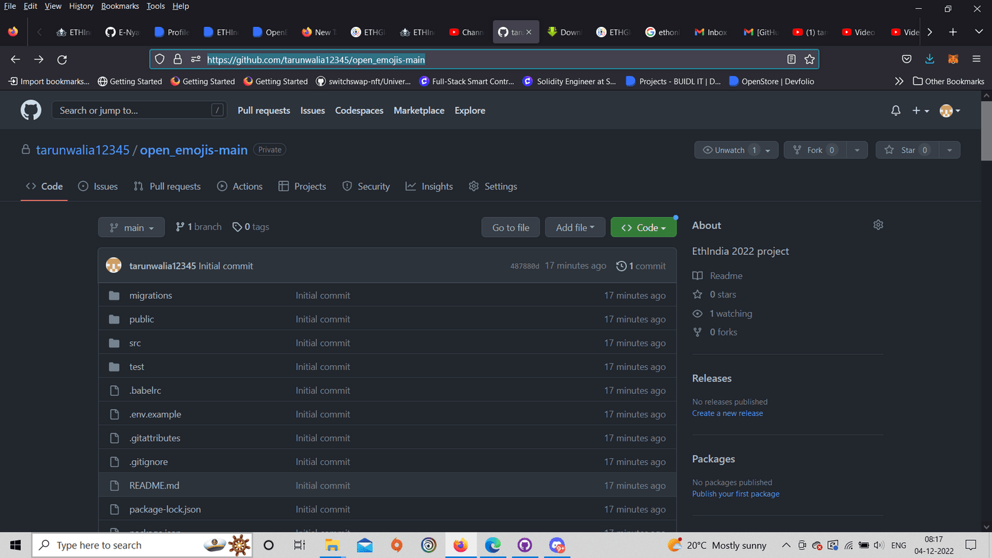Click the 1 branch link

[198, 227]
